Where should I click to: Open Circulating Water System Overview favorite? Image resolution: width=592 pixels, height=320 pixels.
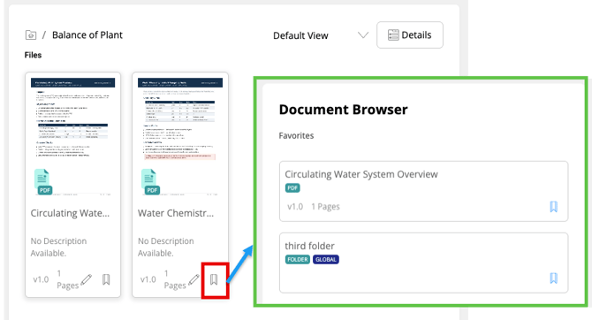pyautogui.click(x=423, y=191)
